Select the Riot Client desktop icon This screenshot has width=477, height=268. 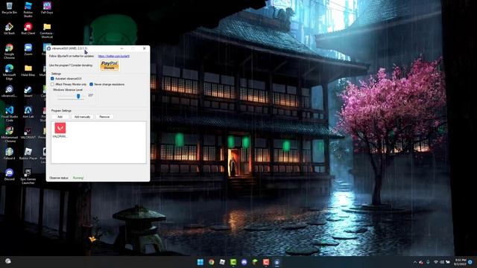(x=28, y=28)
